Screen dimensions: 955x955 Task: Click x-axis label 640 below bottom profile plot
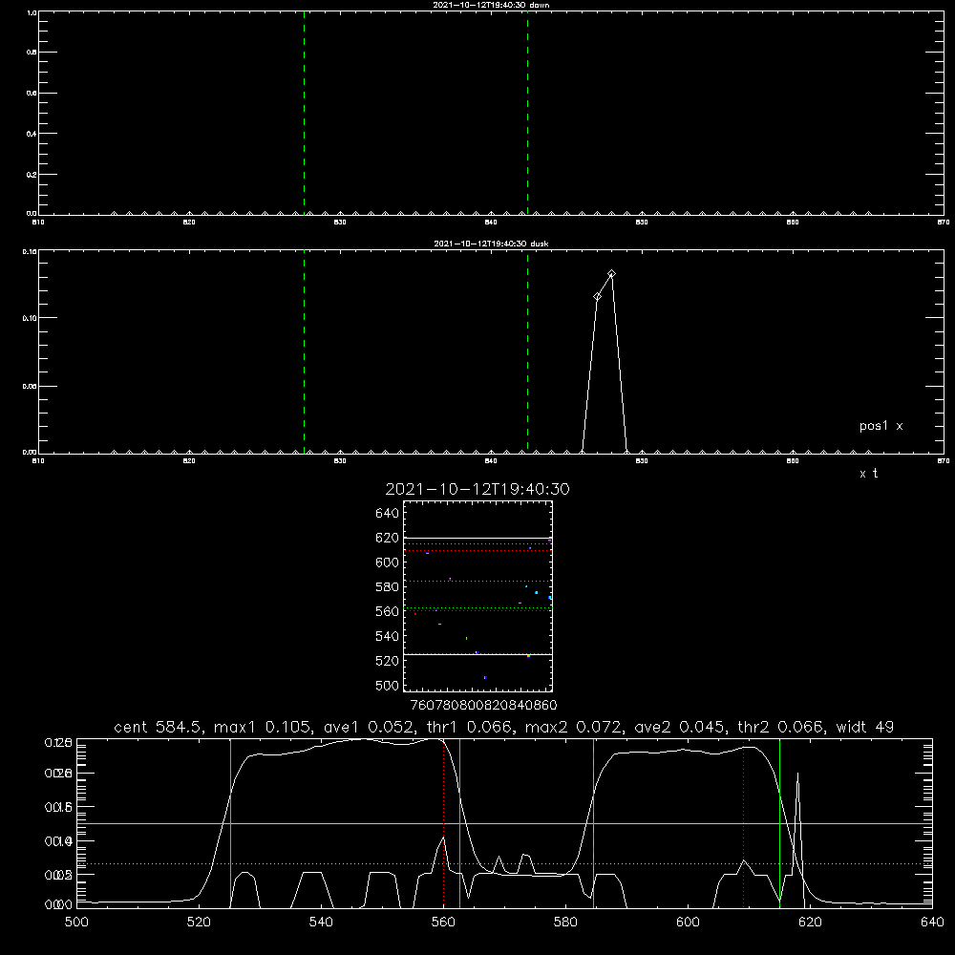point(932,923)
